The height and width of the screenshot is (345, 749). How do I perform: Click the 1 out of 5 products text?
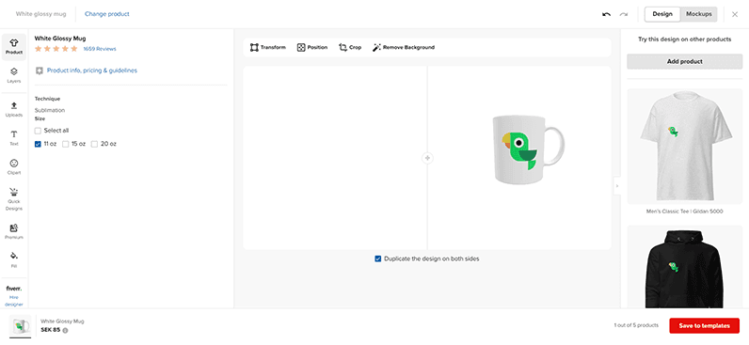click(636, 325)
